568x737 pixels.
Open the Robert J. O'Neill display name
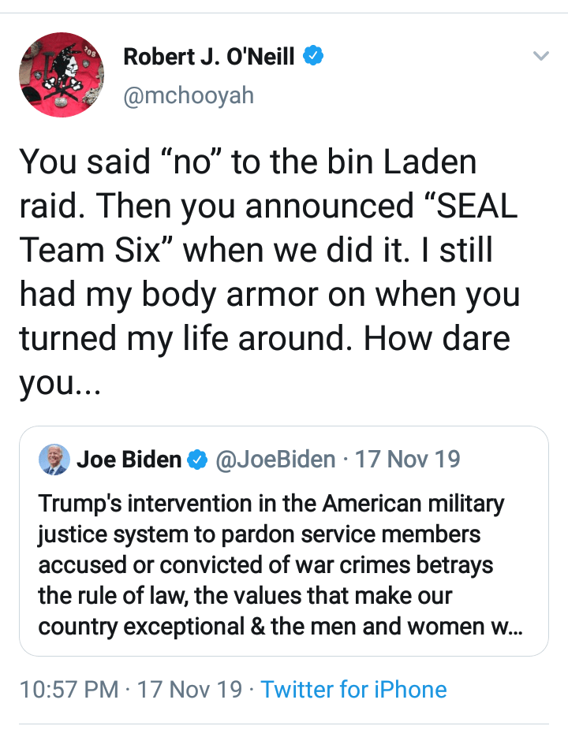(x=209, y=56)
